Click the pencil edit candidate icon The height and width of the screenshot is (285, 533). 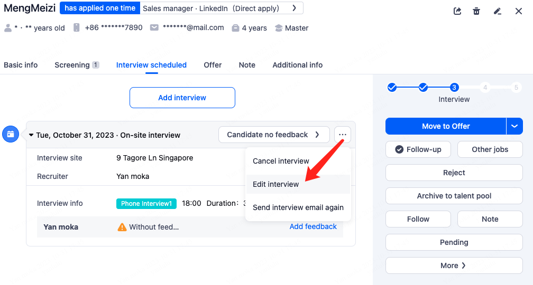[x=497, y=11]
